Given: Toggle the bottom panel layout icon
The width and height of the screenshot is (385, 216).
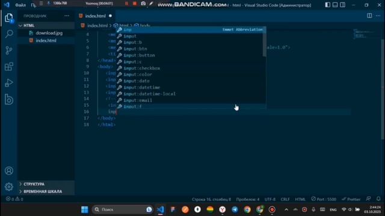Looking at the screenshot, I should tap(335, 5).
